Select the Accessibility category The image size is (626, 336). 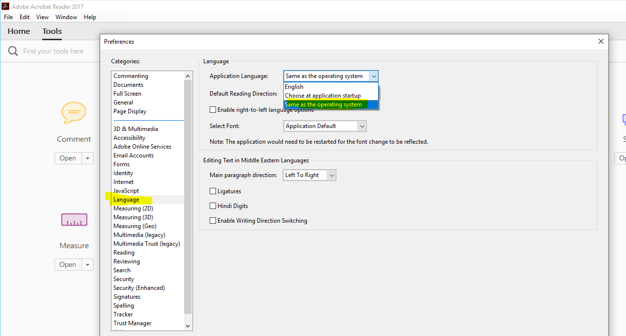(x=129, y=138)
